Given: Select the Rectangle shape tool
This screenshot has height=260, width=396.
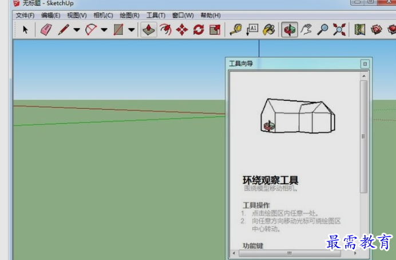Looking at the screenshot, I should pyautogui.click(x=118, y=30).
